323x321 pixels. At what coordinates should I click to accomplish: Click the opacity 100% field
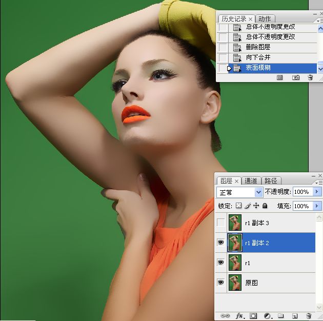click(x=303, y=192)
